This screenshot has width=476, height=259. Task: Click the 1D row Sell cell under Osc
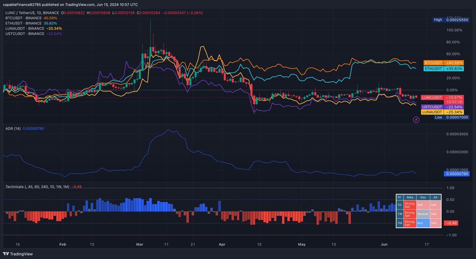click(422, 205)
